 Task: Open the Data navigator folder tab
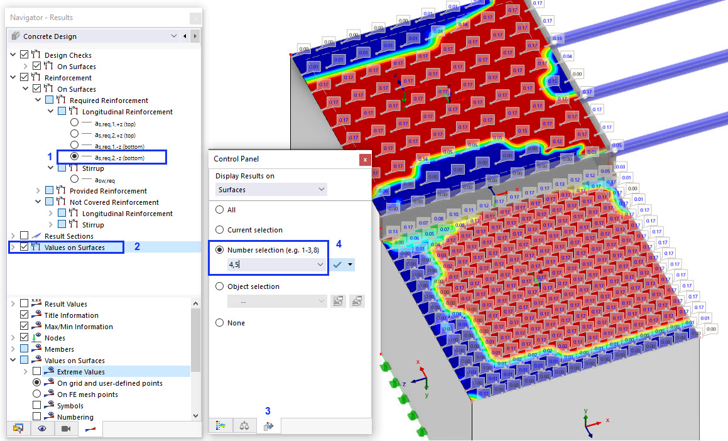(x=18, y=428)
